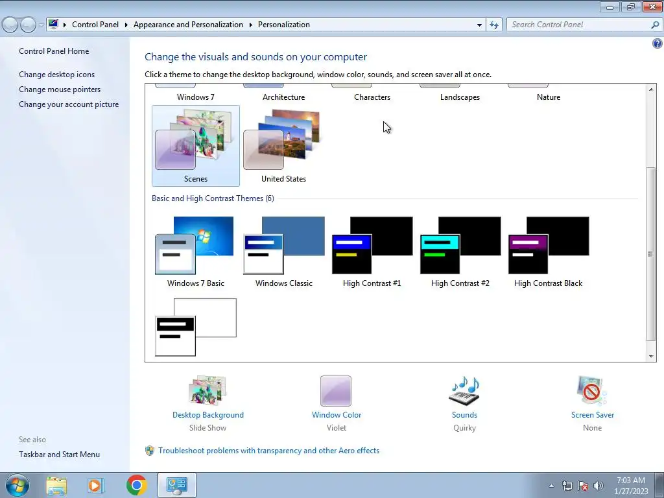Click the theme list scroll up arrow
This screenshot has height=498, width=664.
point(651,89)
